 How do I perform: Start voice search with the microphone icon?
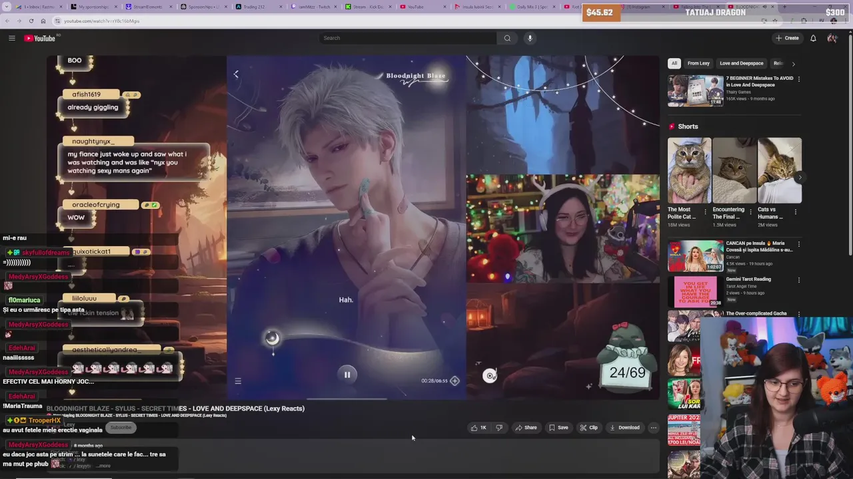tap(530, 38)
